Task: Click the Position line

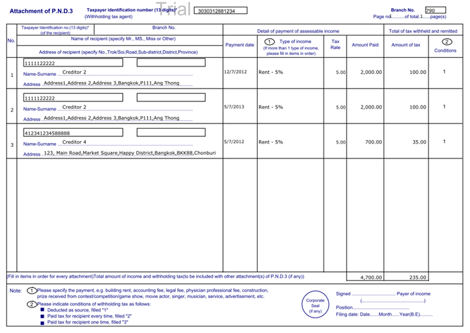Action: click(x=372, y=307)
